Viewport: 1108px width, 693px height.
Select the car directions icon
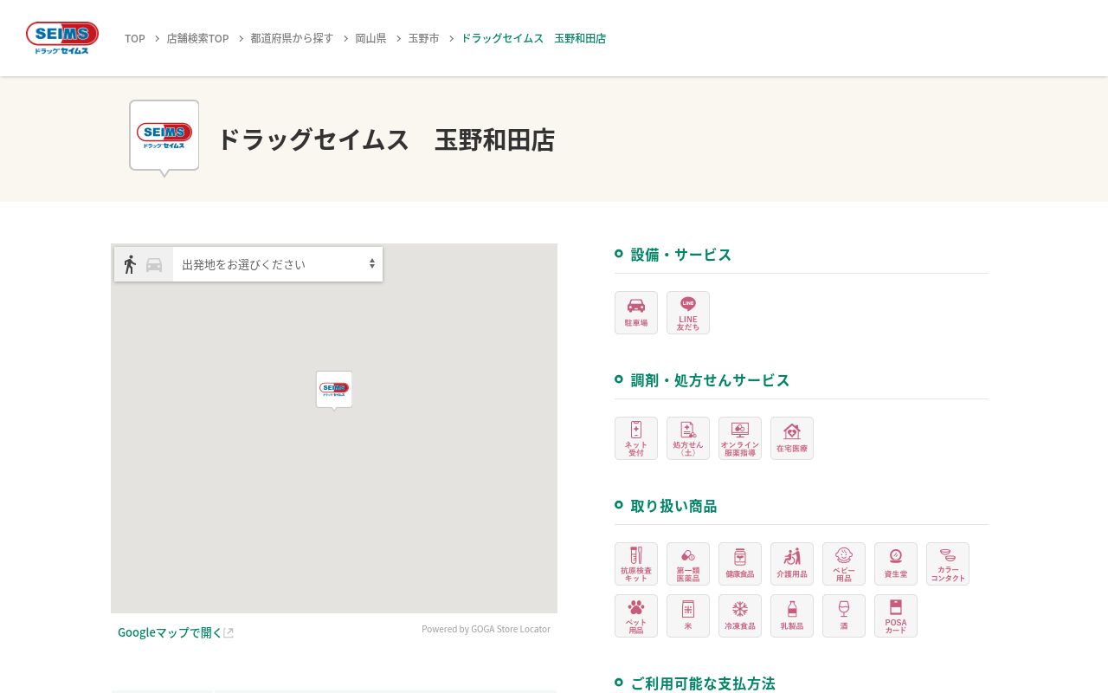click(154, 265)
